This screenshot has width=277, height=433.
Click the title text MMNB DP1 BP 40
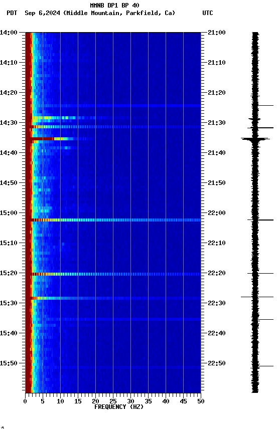click(x=114, y=5)
